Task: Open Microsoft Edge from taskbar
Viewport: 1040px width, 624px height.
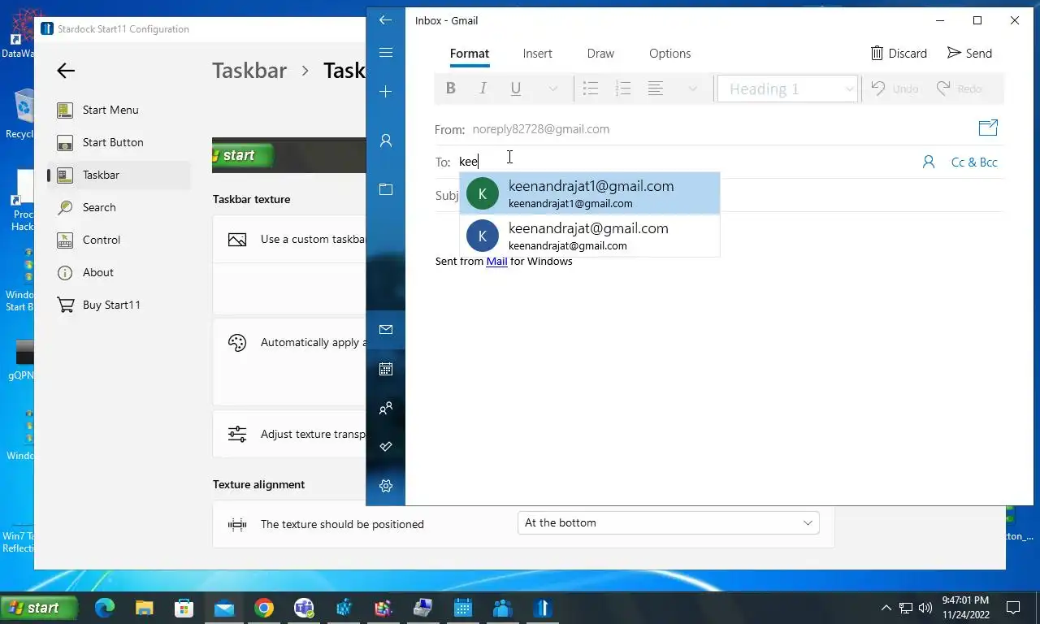Action: coord(105,608)
